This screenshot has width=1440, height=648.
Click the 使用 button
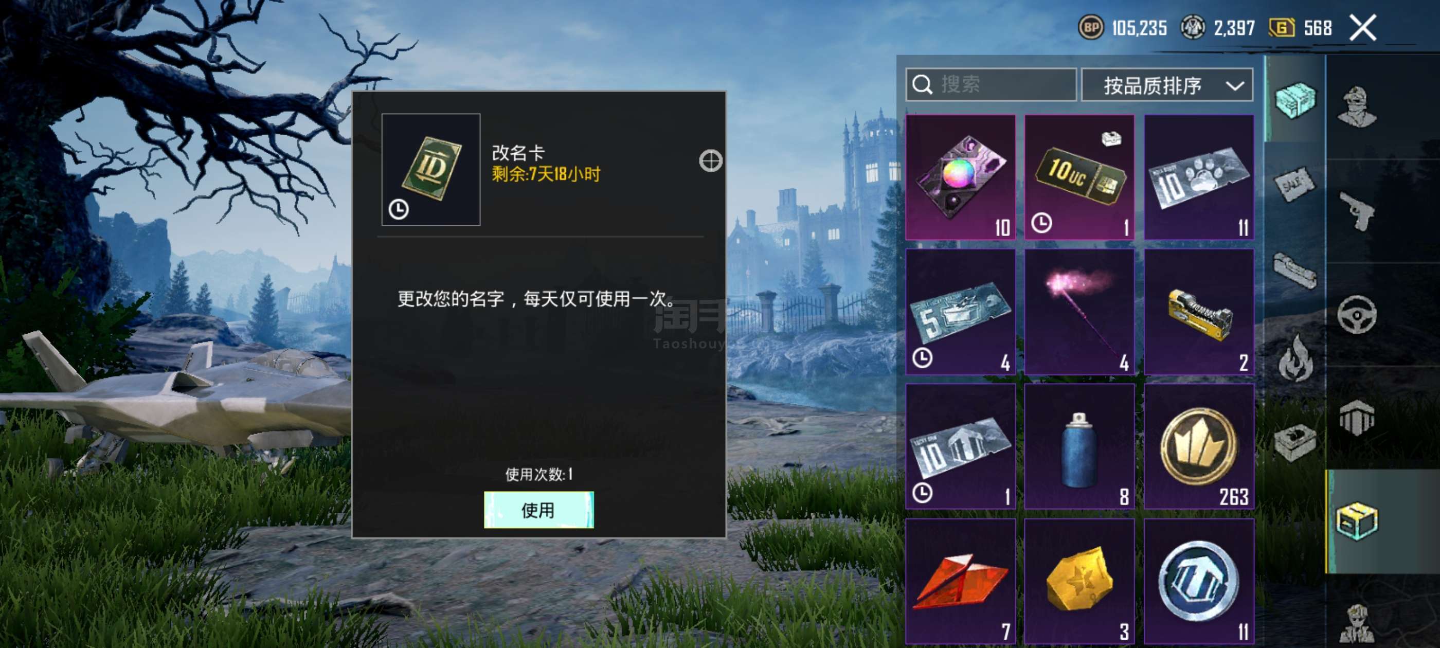coord(539,510)
